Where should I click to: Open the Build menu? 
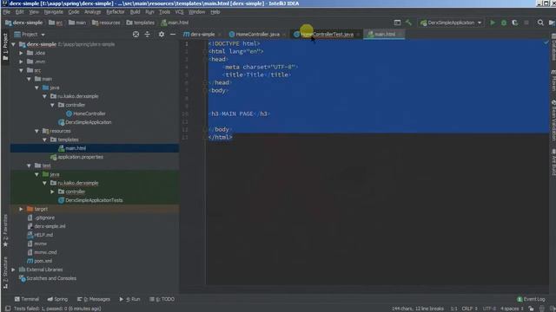(136, 12)
